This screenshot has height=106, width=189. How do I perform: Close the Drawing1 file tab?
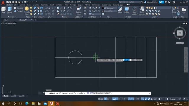click(x=32, y=20)
